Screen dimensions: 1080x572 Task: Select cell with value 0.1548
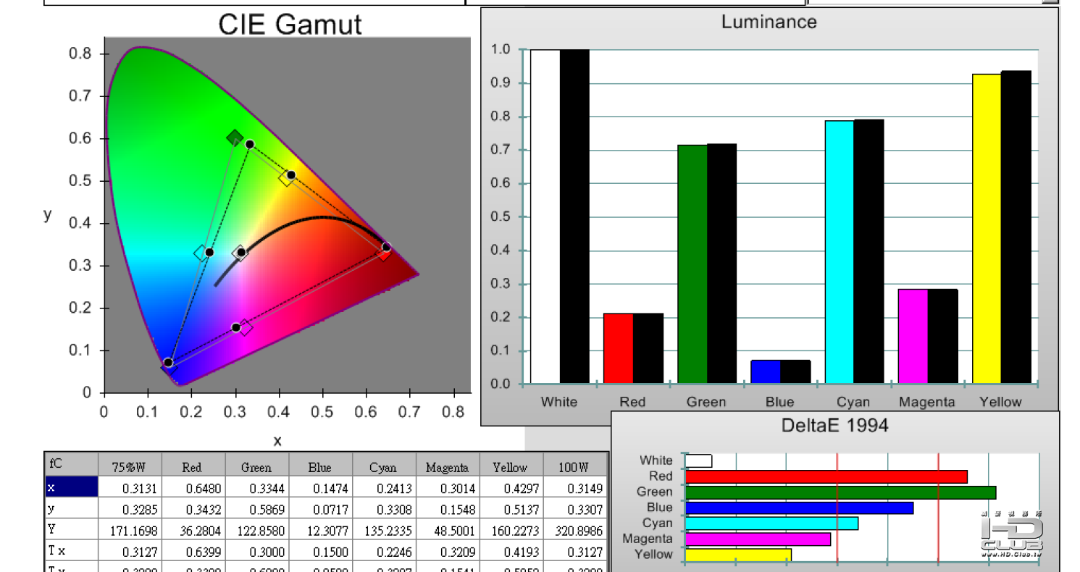[448, 508]
